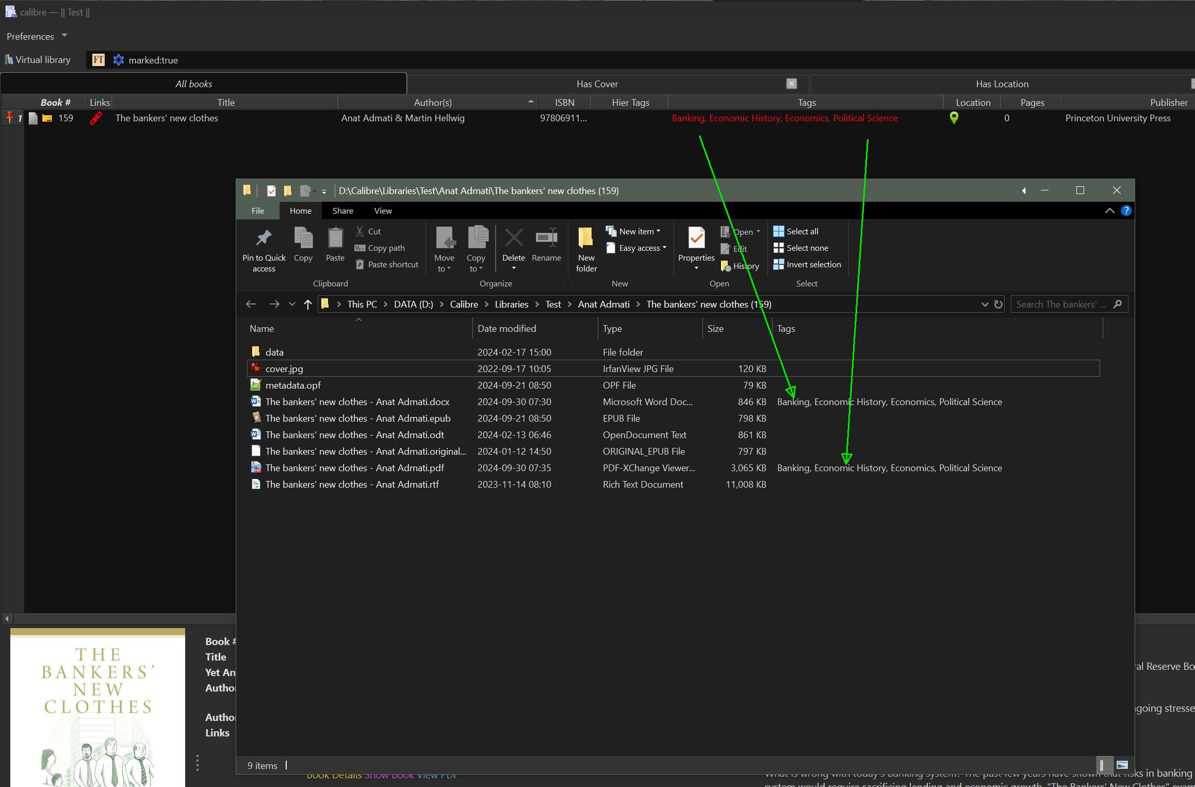Open Properties from the ribbon
The height and width of the screenshot is (787, 1195).
click(x=696, y=238)
